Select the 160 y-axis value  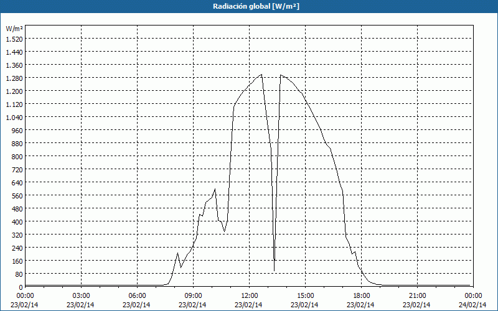[x=17, y=261]
